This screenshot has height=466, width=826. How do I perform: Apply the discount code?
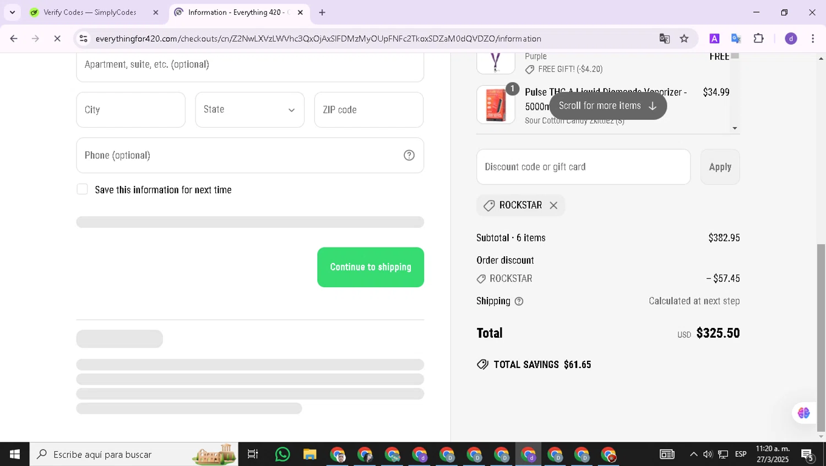click(720, 167)
